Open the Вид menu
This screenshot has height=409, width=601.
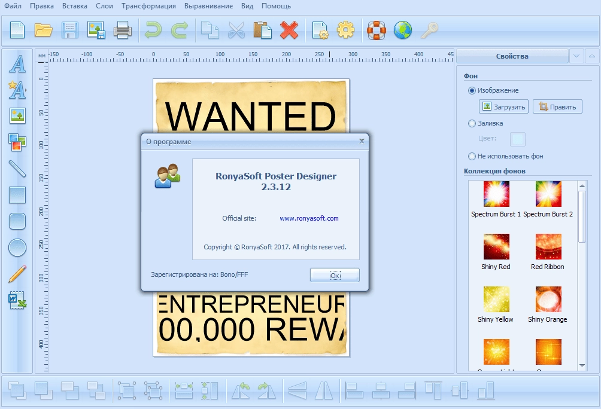(247, 6)
